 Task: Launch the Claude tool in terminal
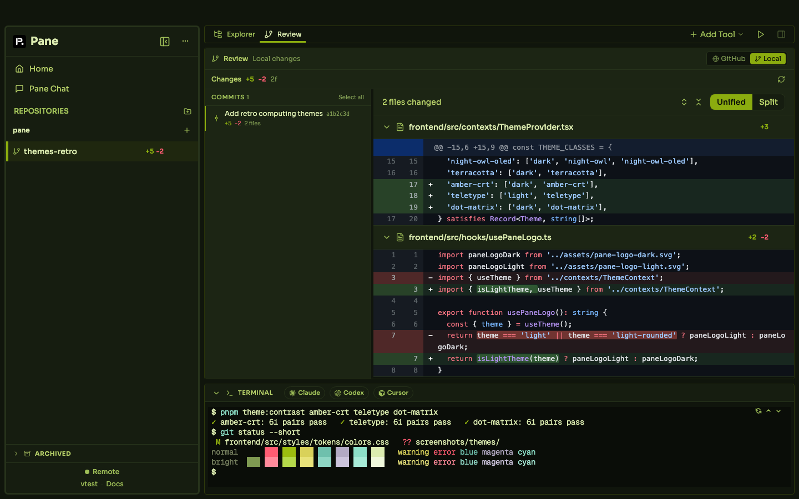[305, 393]
